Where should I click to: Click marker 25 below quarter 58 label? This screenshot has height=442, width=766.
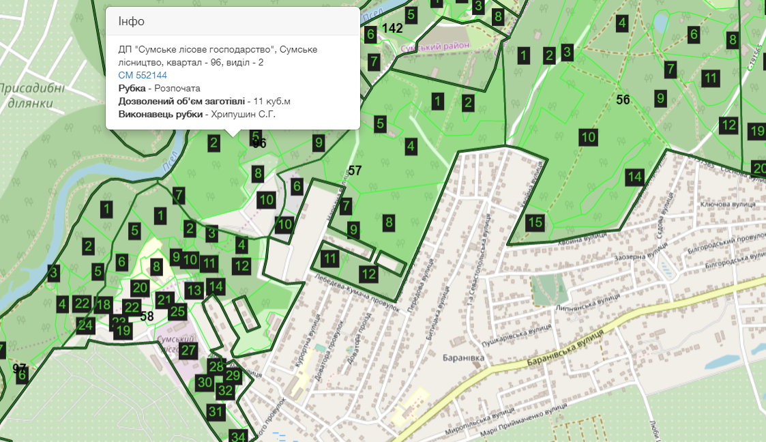(x=178, y=312)
